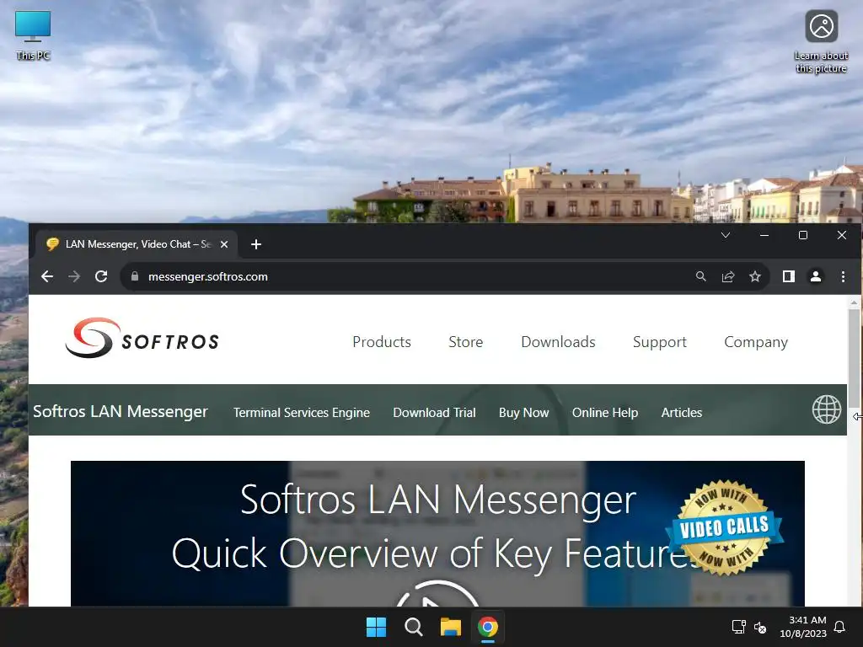
Task: Open the tab search chevron dropdown
Action: pos(726,236)
